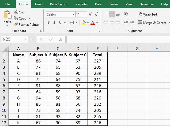Select row 6 header

tap(4, 86)
